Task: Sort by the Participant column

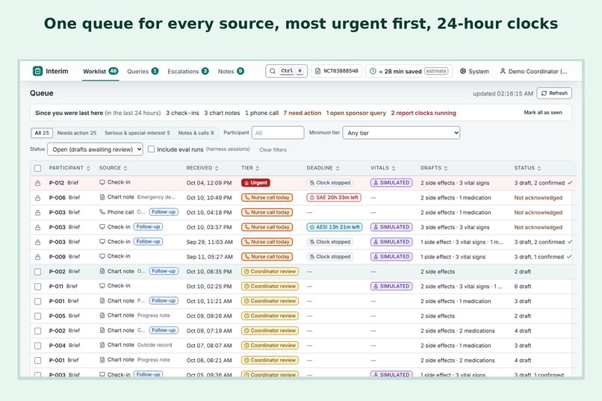Action: click(x=69, y=168)
